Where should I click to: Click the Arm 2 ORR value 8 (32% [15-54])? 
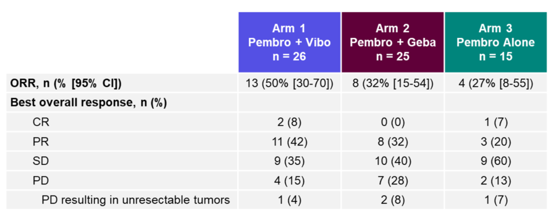click(393, 83)
